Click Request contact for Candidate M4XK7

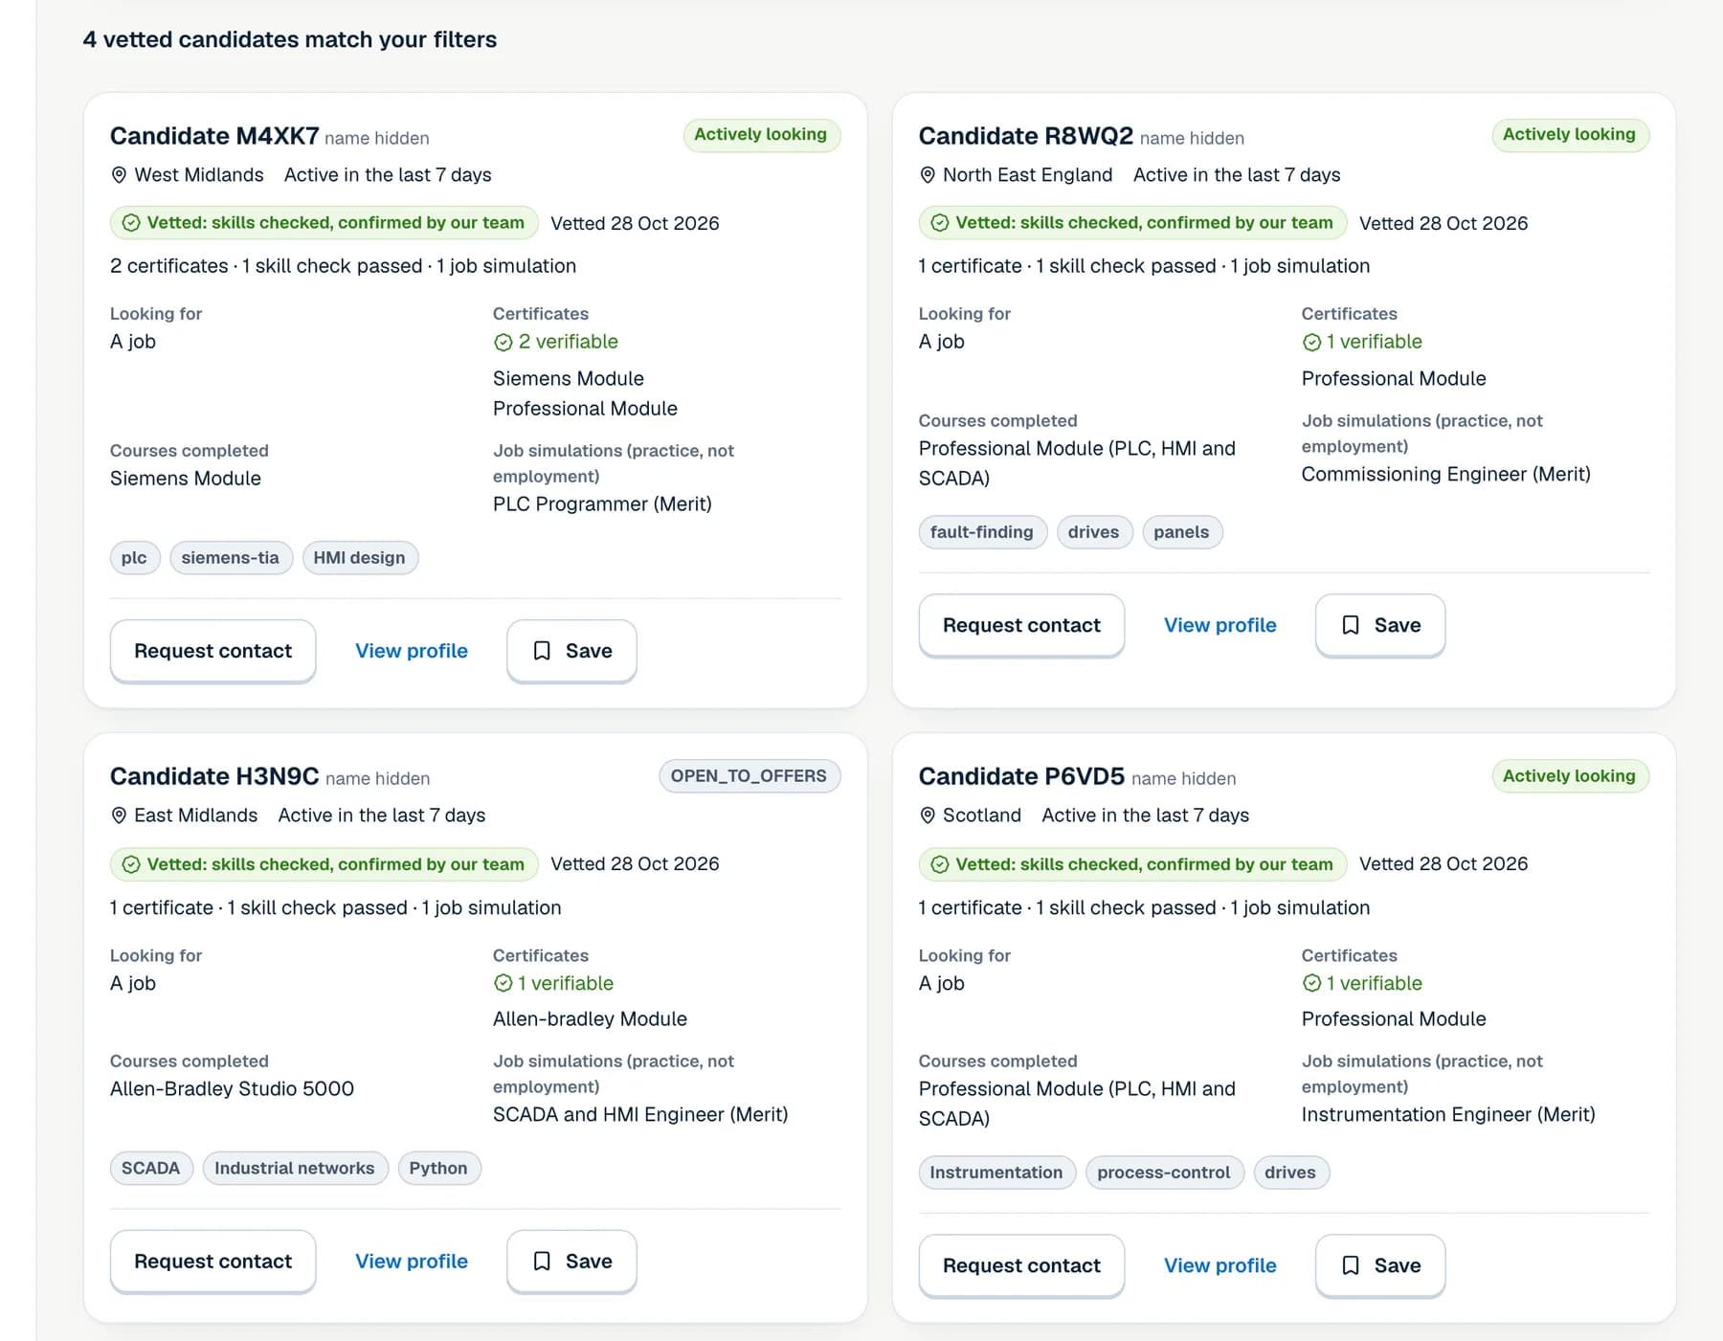(213, 651)
